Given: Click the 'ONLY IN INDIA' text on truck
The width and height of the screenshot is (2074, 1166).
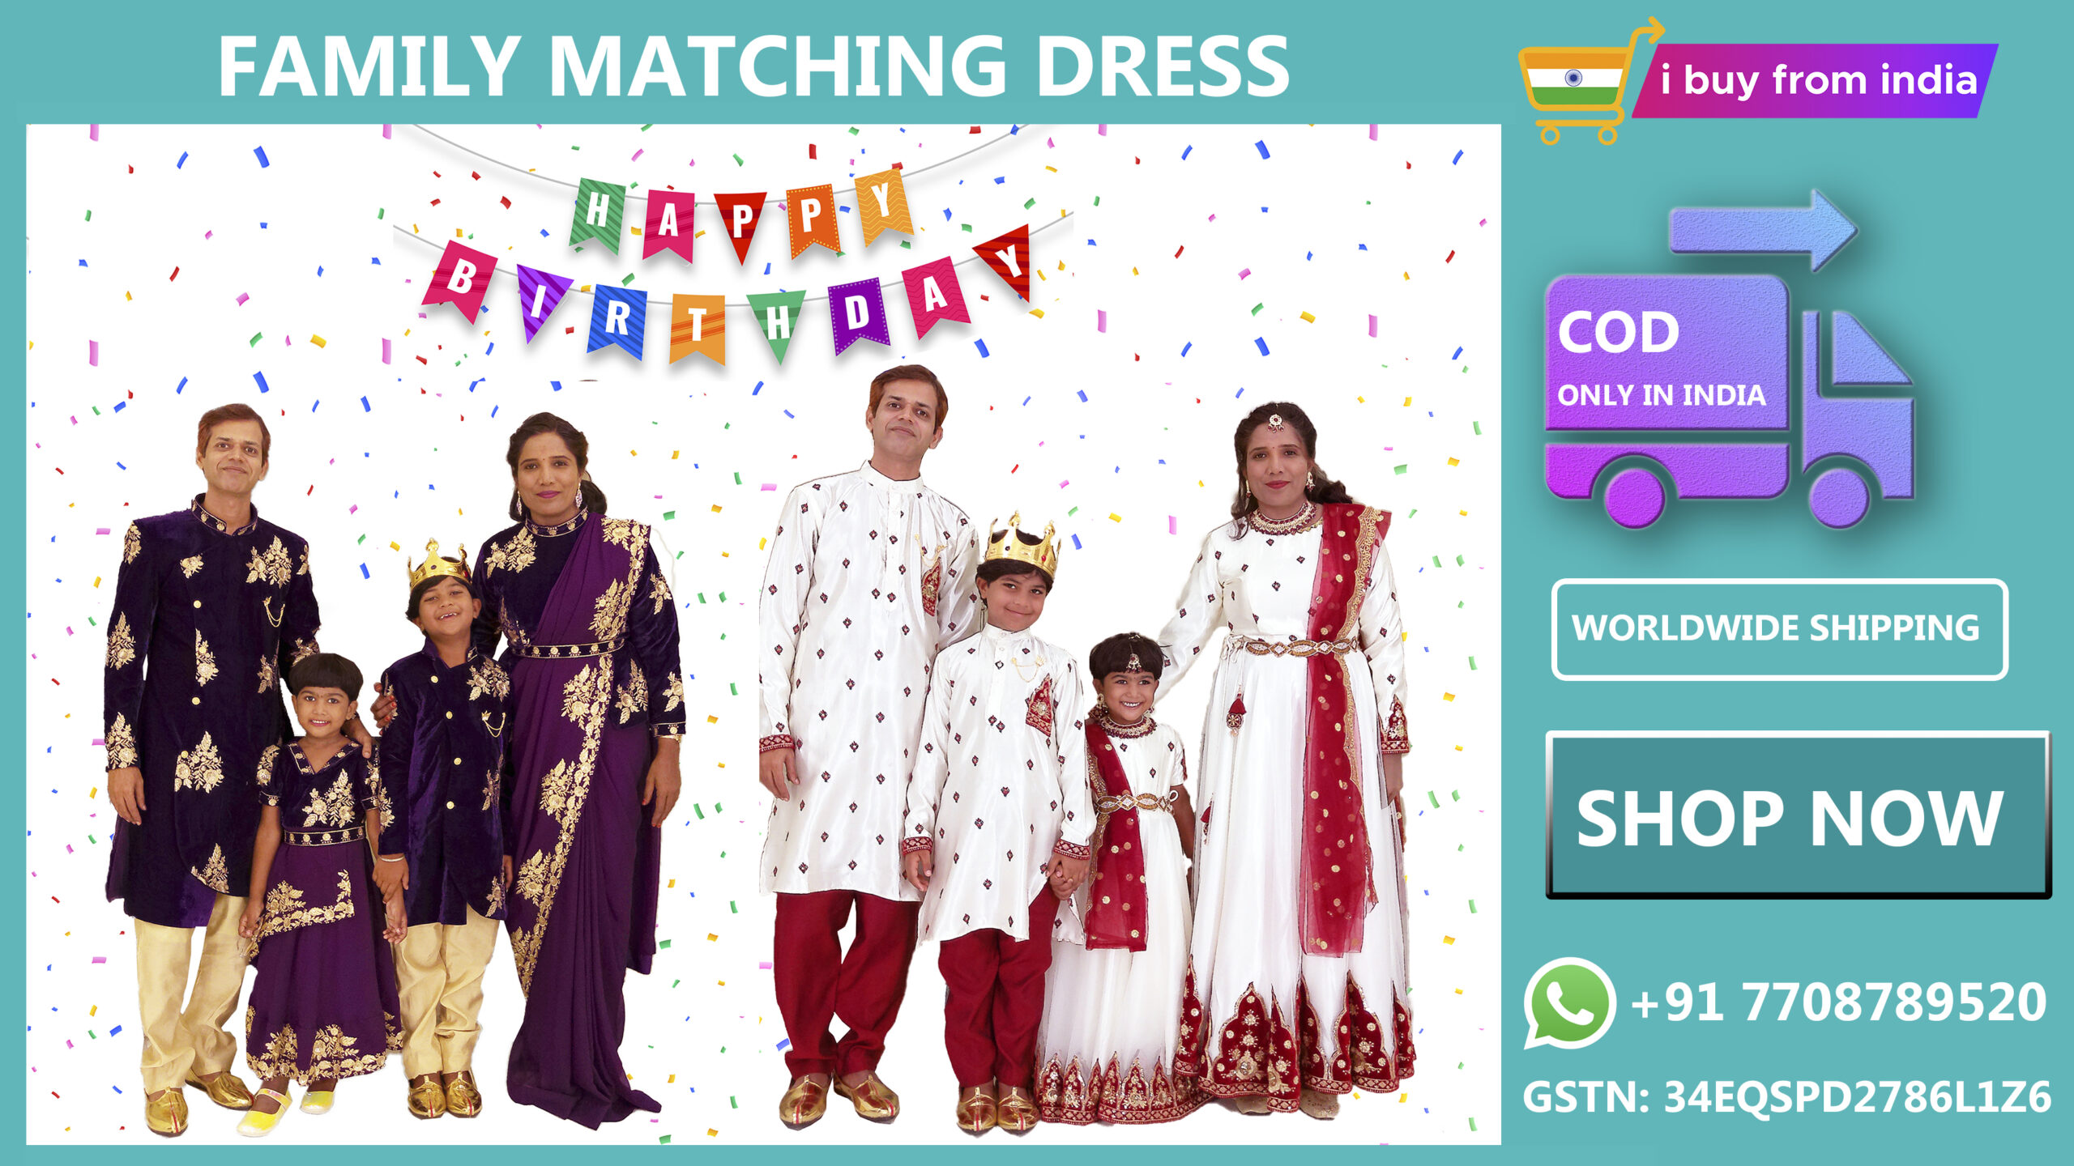Looking at the screenshot, I should click(1661, 395).
